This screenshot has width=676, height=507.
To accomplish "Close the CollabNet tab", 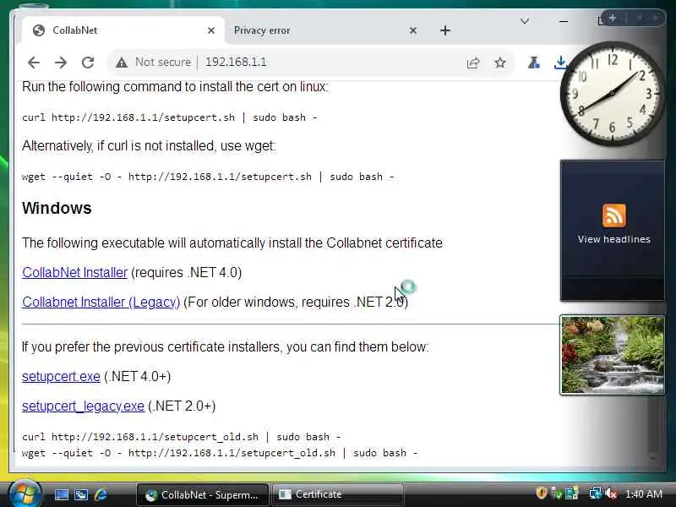I will [x=210, y=30].
